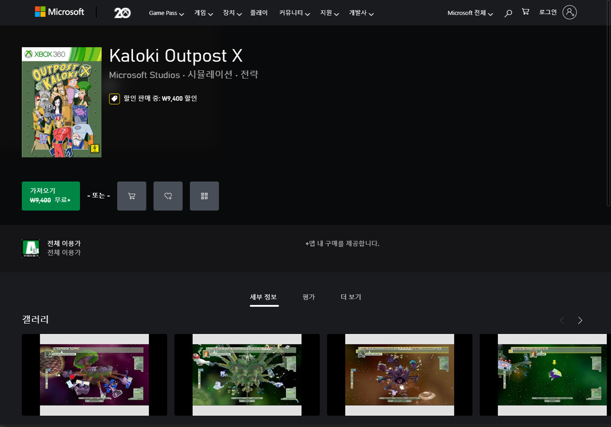This screenshot has width=611, height=427.
Task: Open the 플레이 navigation item
Action: point(259,13)
